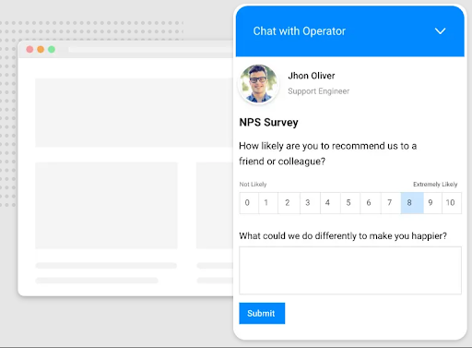This screenshot has width=472, height=348.
Task: Collapse the Chat with Operator widget chevron
Action: coord(440,31)
